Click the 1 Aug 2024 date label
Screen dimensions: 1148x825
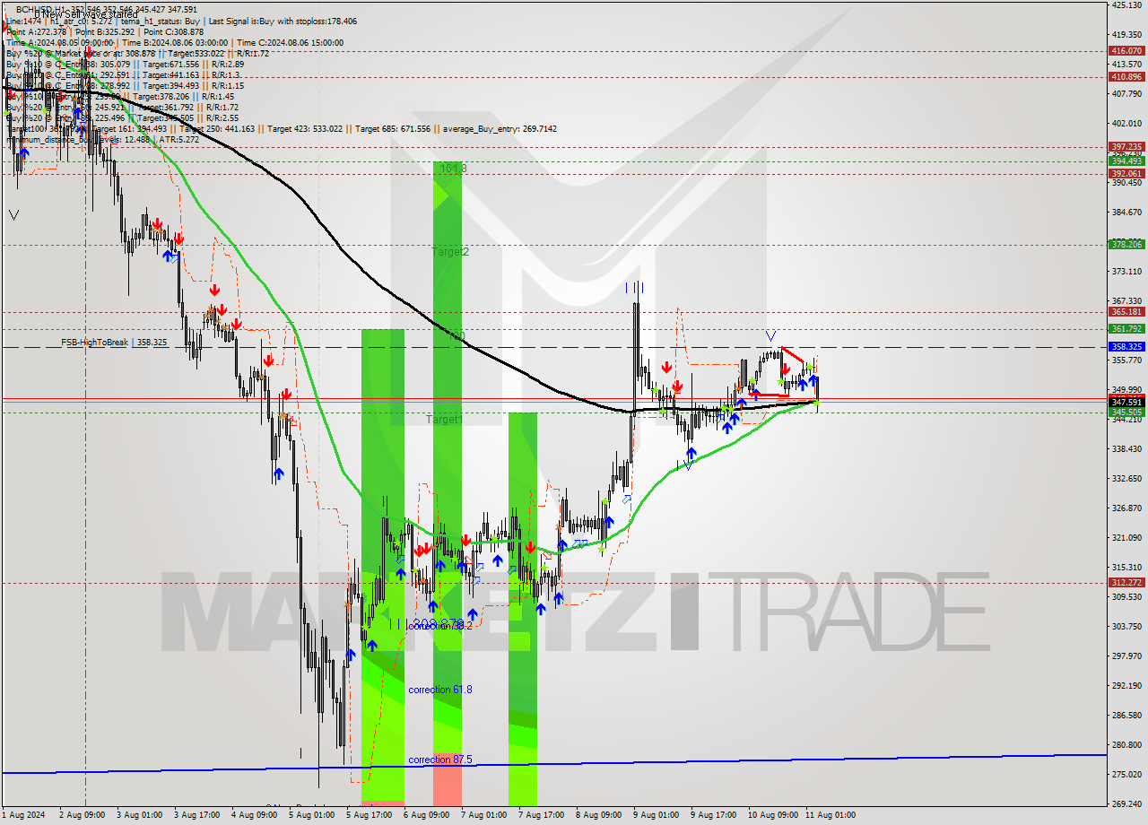(x=23, y=815)
